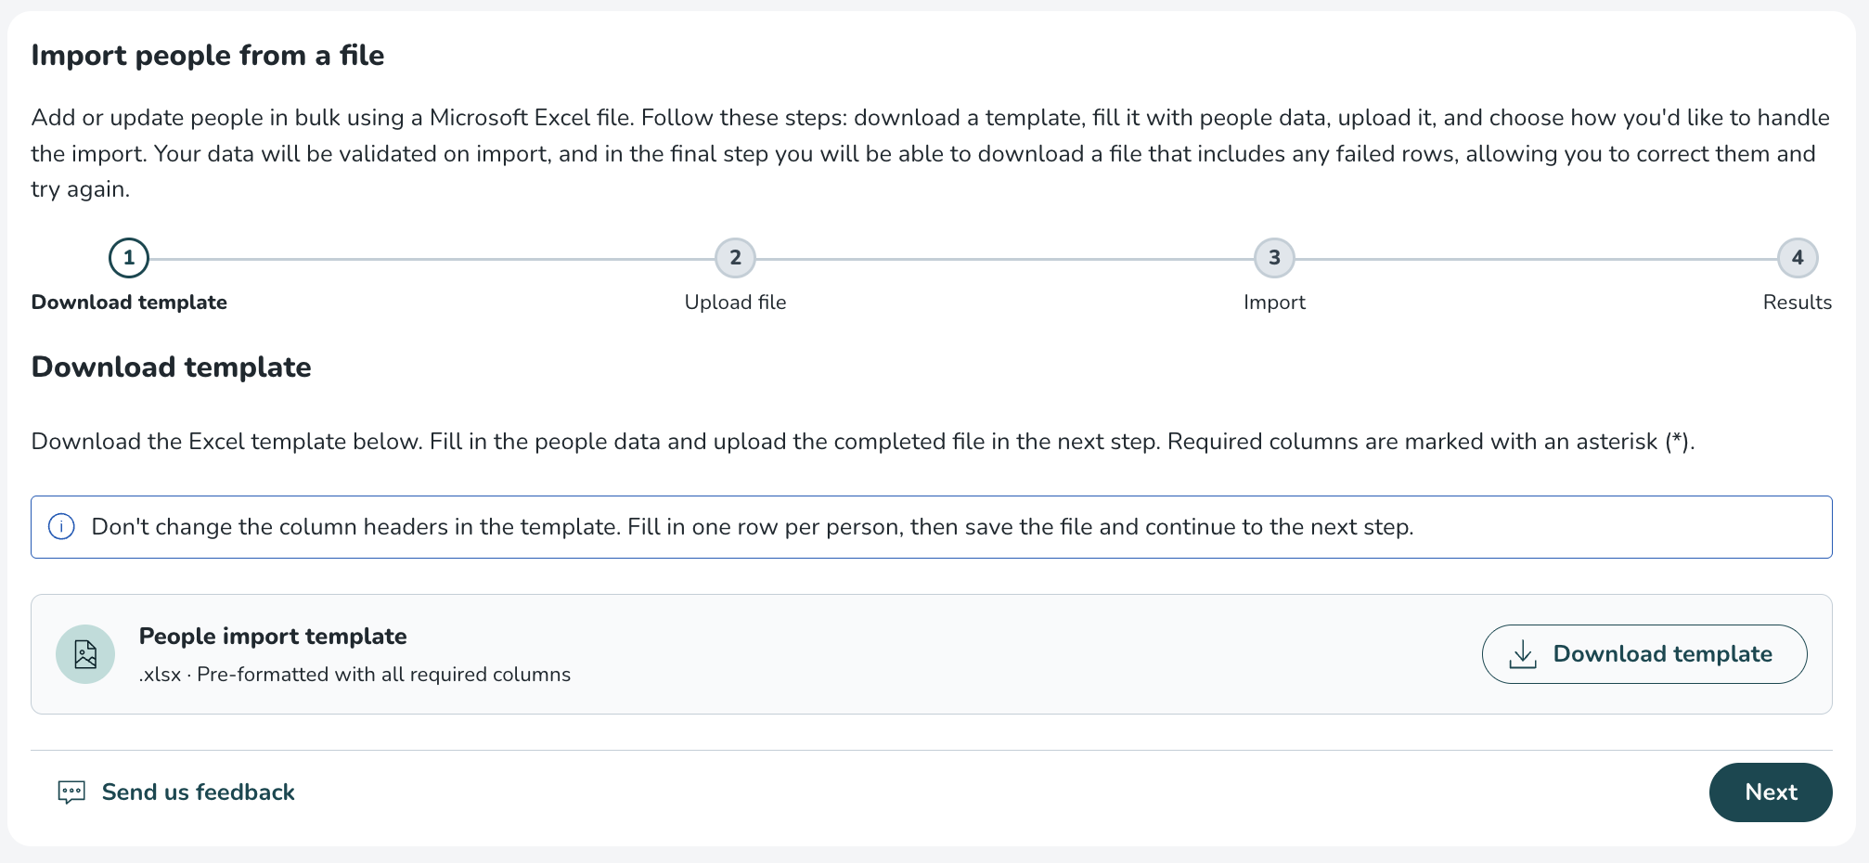Click the step 1 circle in the stepper

(x=129, y=258)
